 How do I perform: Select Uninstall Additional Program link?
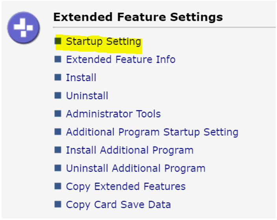(135, 168)
